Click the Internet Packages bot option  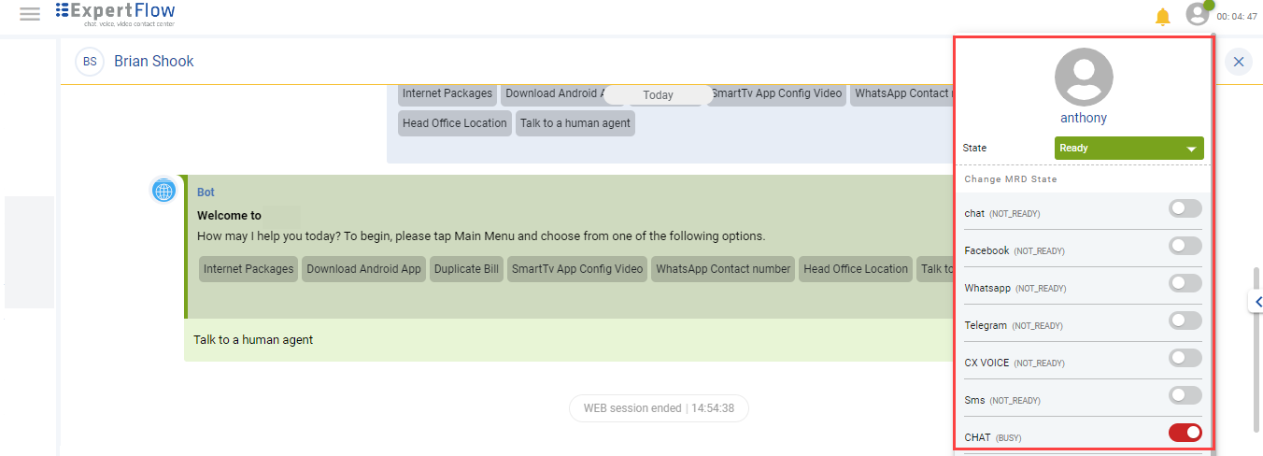(248, 269)
